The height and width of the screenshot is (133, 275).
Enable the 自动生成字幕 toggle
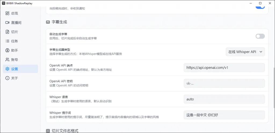pos(260,36)
